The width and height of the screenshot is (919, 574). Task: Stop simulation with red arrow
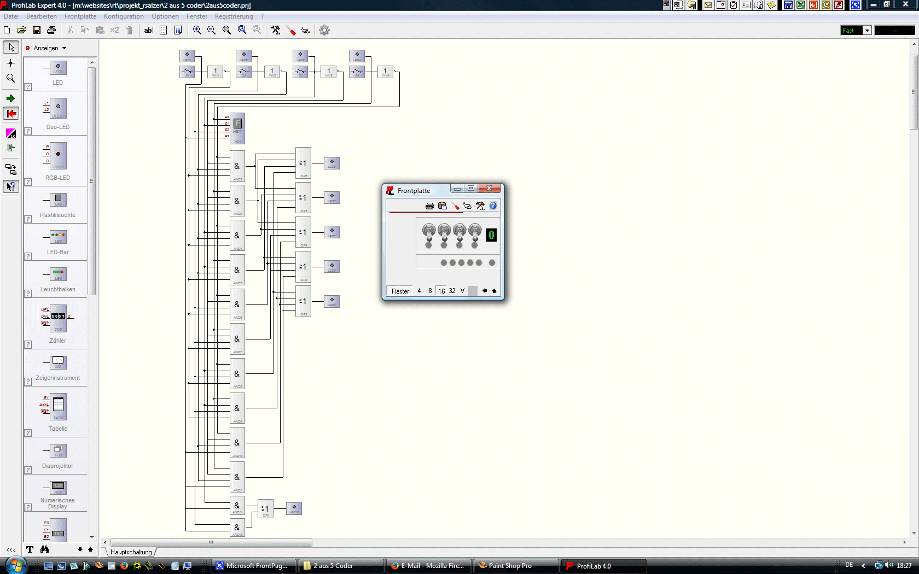pos(11,114)
